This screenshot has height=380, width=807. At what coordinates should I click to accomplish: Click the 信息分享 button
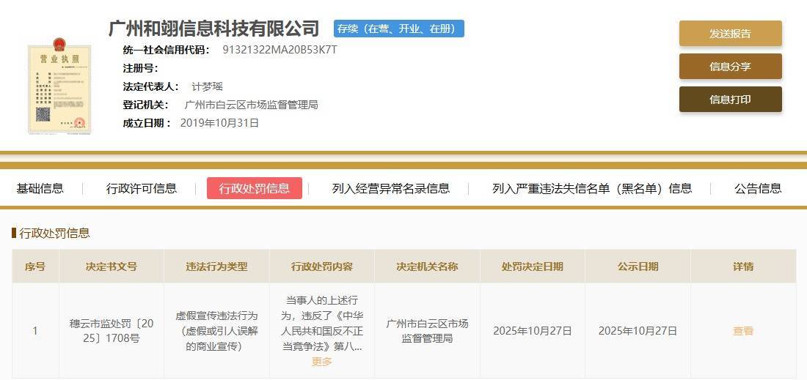(x=730, y=66)
